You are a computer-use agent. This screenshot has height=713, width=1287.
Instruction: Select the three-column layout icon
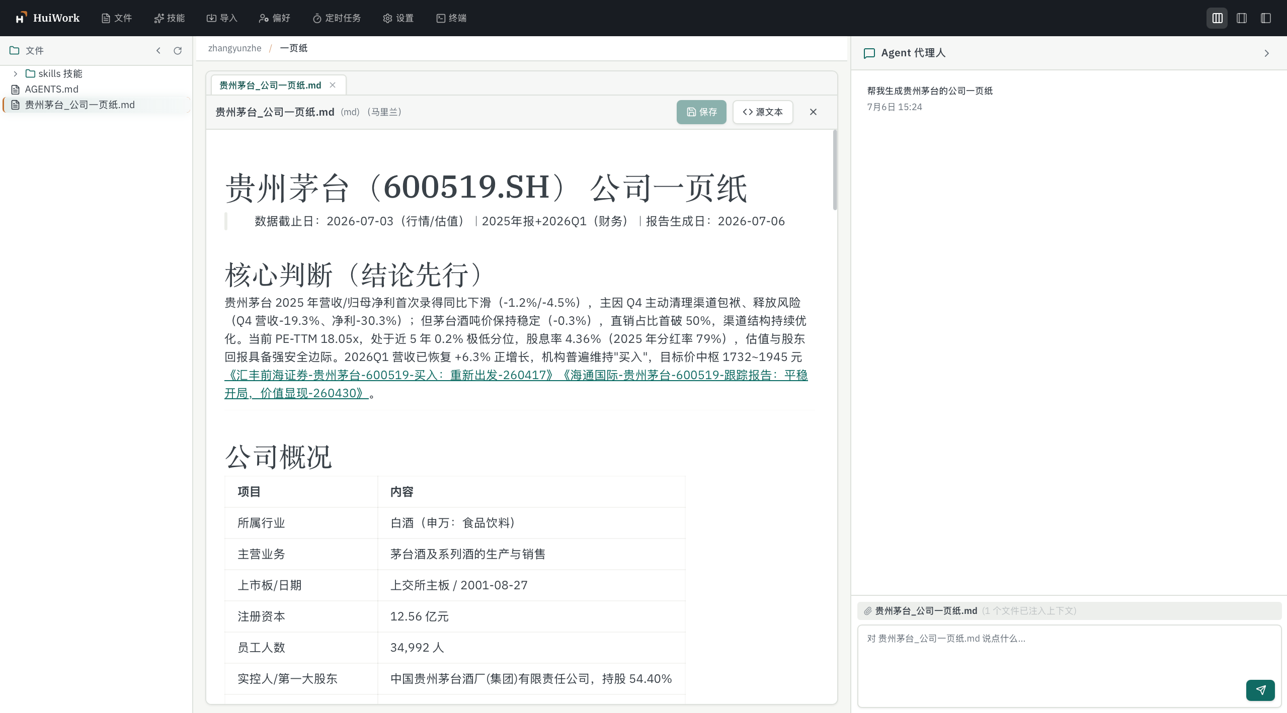1217,18
